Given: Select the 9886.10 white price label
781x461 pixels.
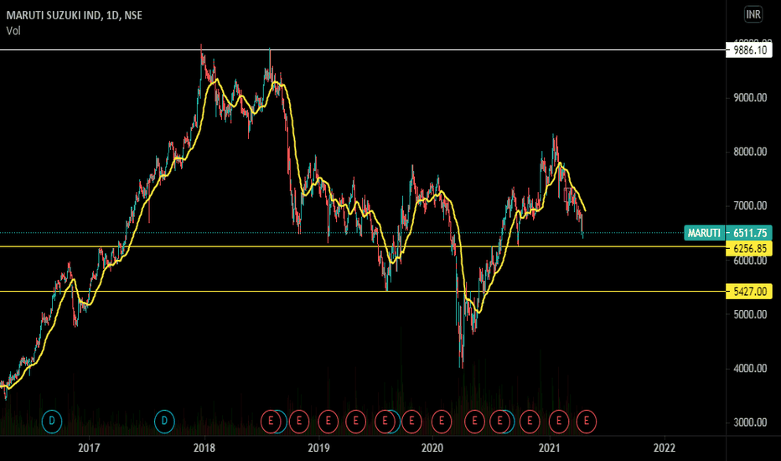Looking at the screenshot, I should click(x=749, y=49).
